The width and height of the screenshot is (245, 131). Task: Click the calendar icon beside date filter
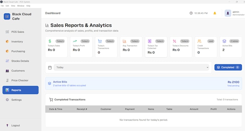50,67
